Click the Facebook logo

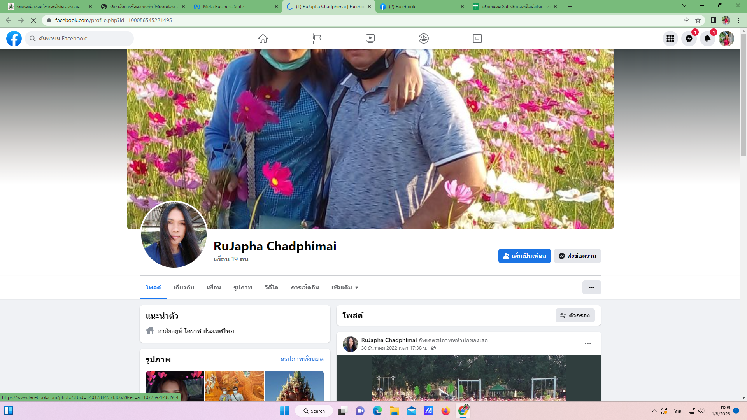coord(14,38)
